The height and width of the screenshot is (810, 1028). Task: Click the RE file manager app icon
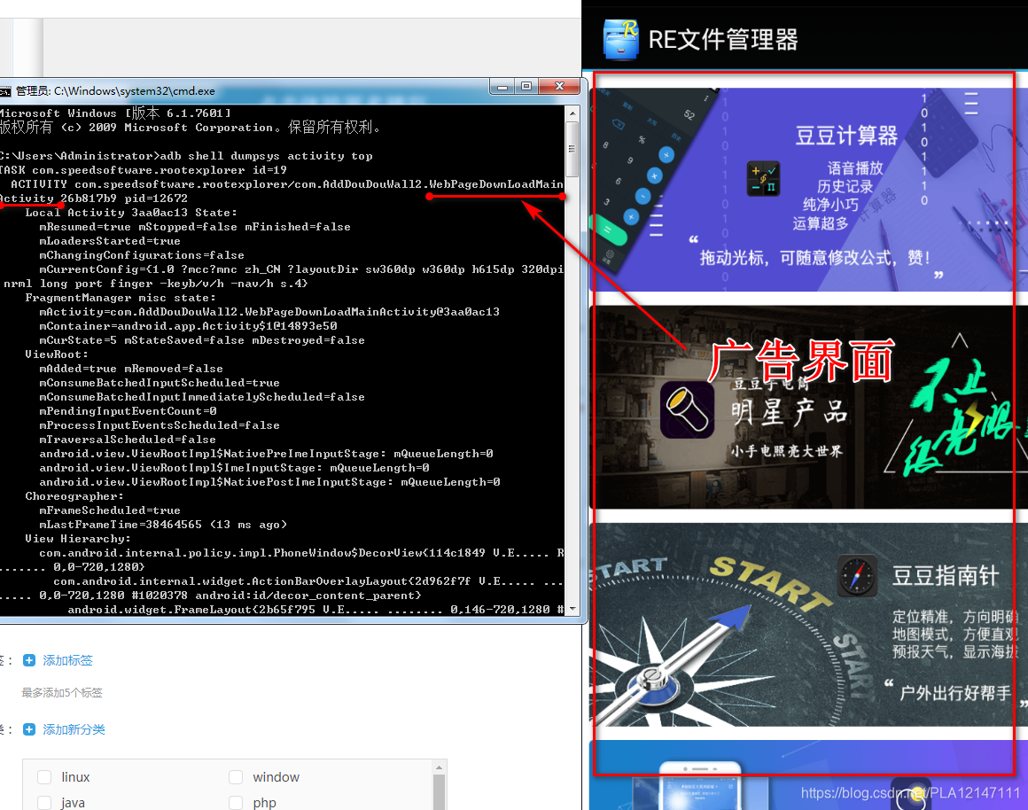(x=620, y=39)
